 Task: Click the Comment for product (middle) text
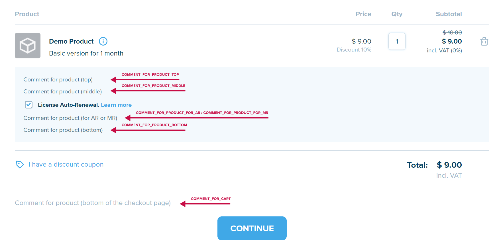(x=63, y=91)
